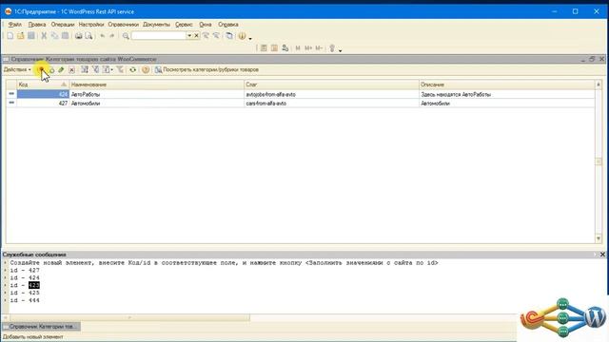Select row with name АвтоРаботы
This screenshot has width=609, height=342.
156,94
